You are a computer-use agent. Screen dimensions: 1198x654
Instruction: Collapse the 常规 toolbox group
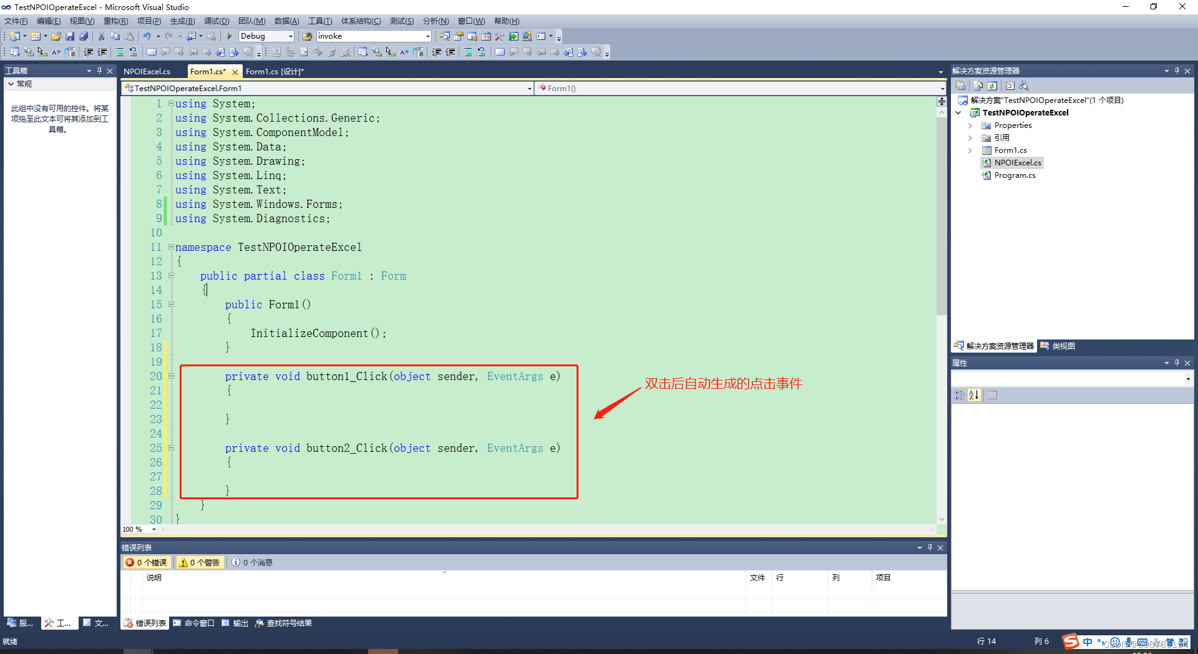click(x=11, y=84)
